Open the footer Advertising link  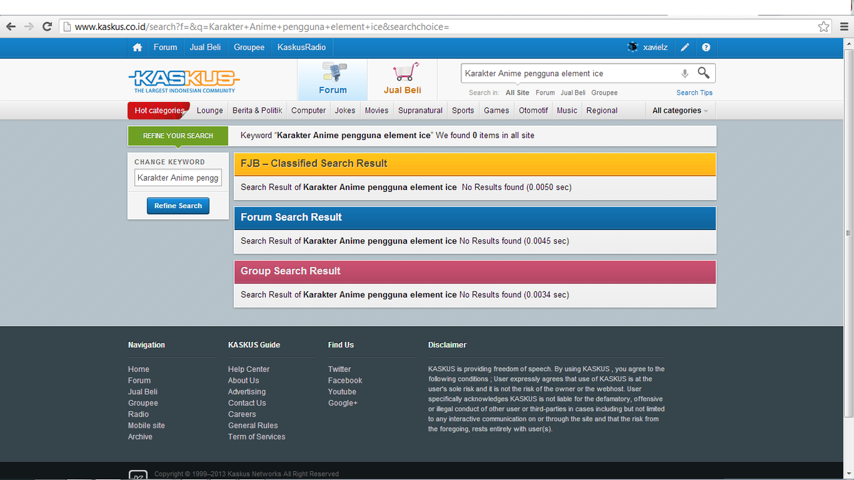click(247, 392)
